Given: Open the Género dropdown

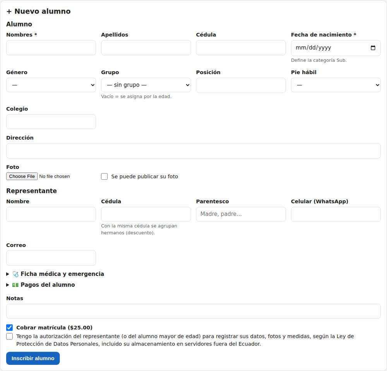Looking at the screenshot, I should (51, 85).
